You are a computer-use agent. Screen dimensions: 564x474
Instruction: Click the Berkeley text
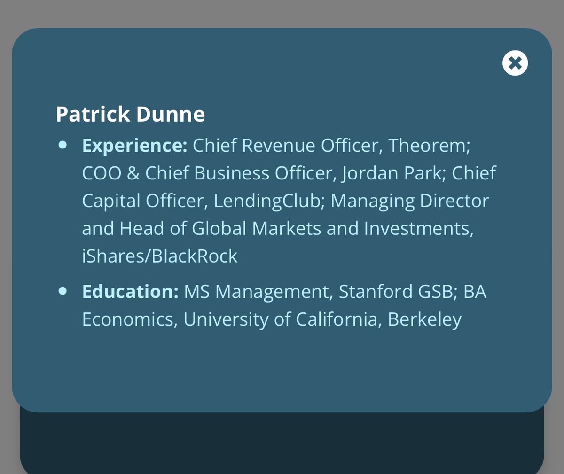[424, 319]
